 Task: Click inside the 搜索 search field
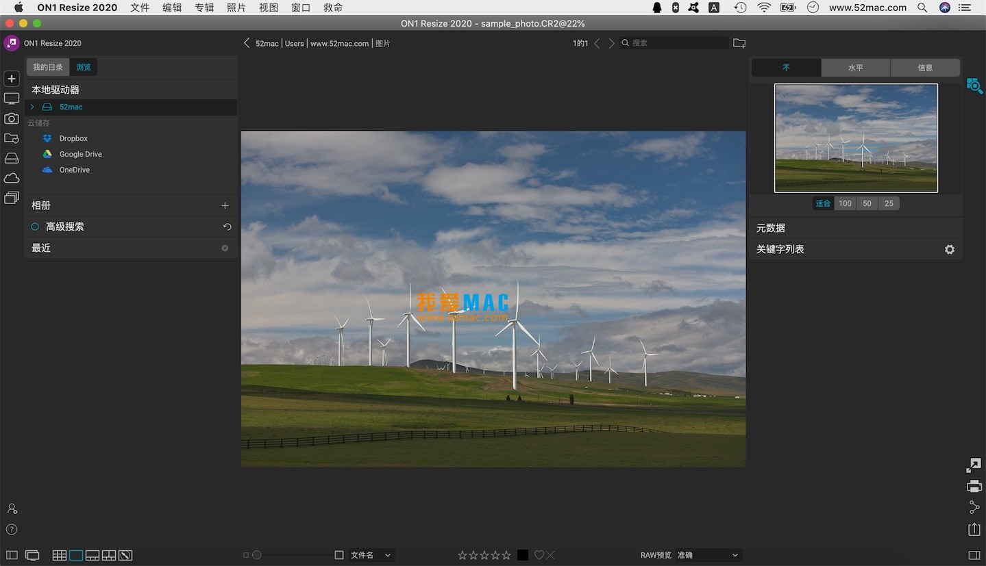[675, 42]
